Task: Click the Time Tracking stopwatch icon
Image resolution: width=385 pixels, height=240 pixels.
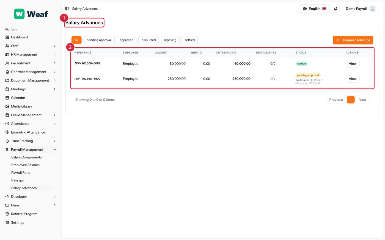Action: pos(7,141)
